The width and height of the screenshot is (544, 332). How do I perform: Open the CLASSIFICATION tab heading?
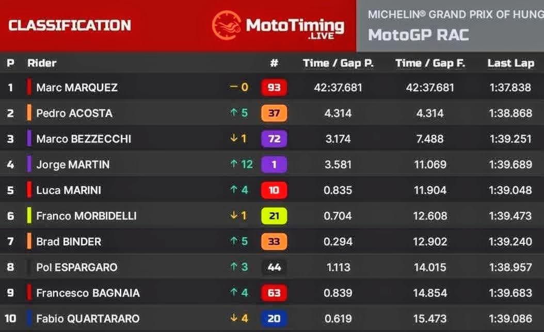(x=70, y=25)
